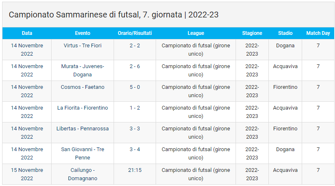The width and height of the screenshot is (335, 186).
Task: Select La Fiorita - Fiorentino event
Action: [x=82, y=108]
